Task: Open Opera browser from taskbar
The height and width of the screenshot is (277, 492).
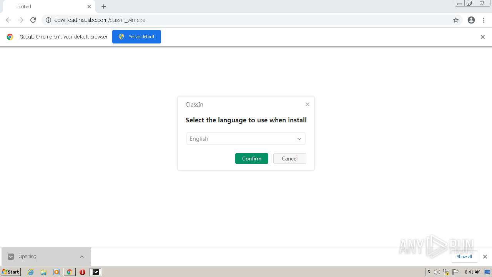Action: coord(82,272)
